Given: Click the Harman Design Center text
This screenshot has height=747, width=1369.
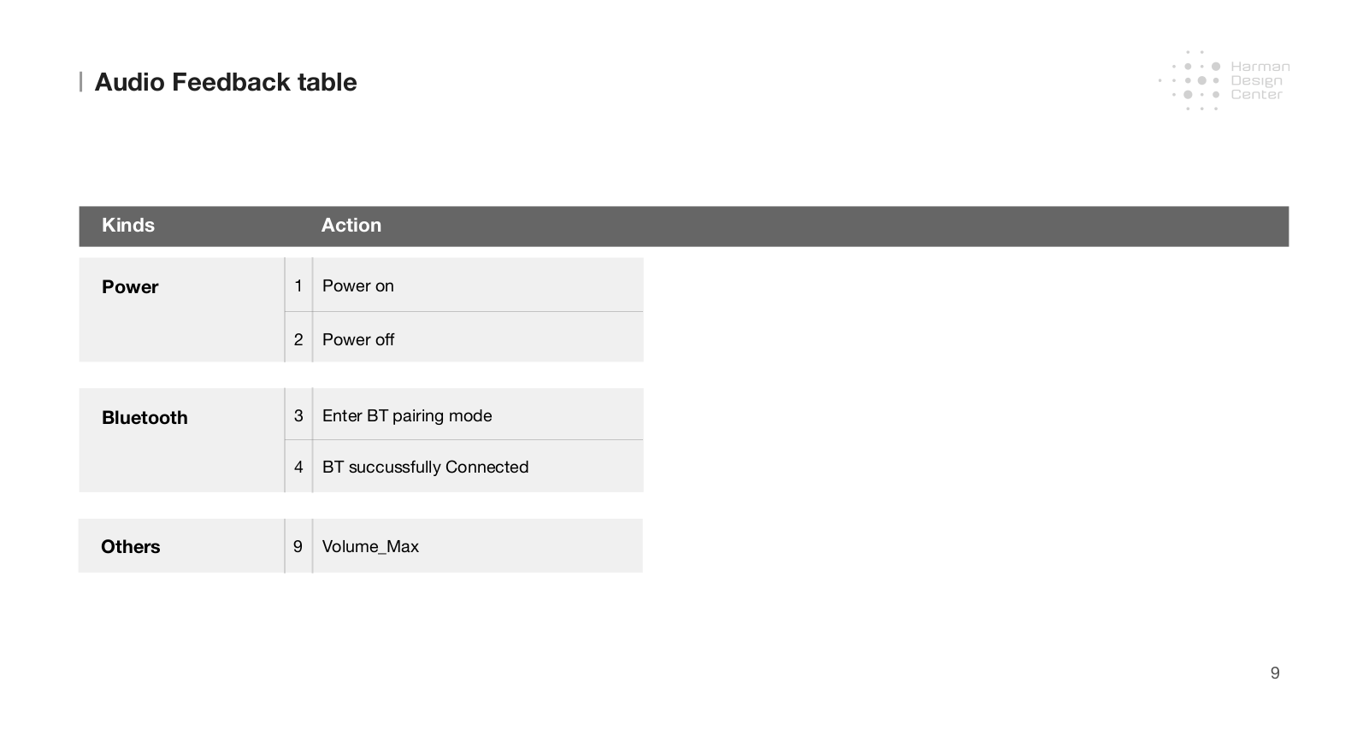Looking at the screenshot, I should click(1260, 80).
